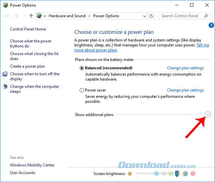The width and height of the screenshot is (215, 182).
Task: Click the Power Options icon in address bar
Action: [x=39, y=16]
